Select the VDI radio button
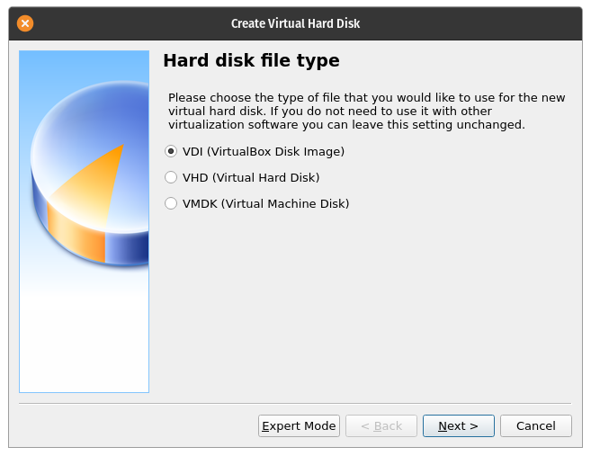 [171, 151]
